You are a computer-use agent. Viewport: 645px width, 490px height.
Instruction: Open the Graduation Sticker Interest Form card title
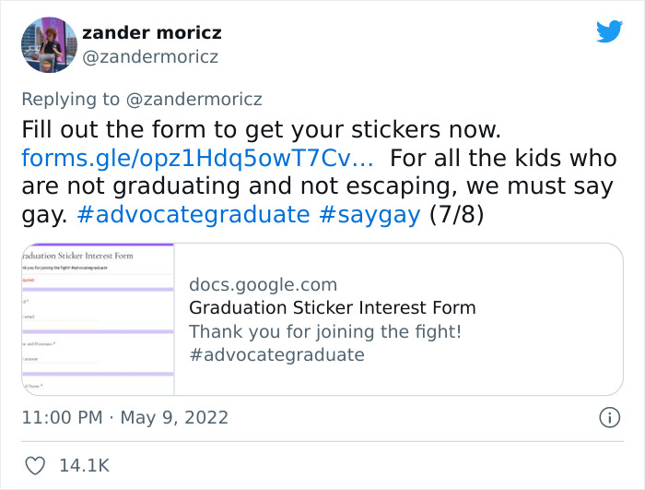click(x=332, y=307)
